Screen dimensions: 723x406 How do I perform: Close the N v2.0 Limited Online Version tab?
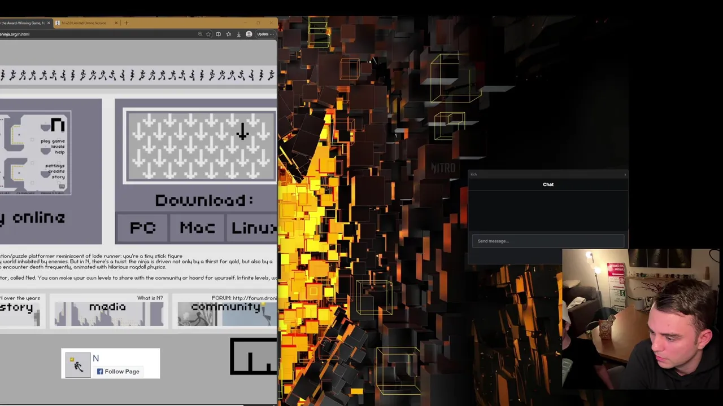point(116,23)
